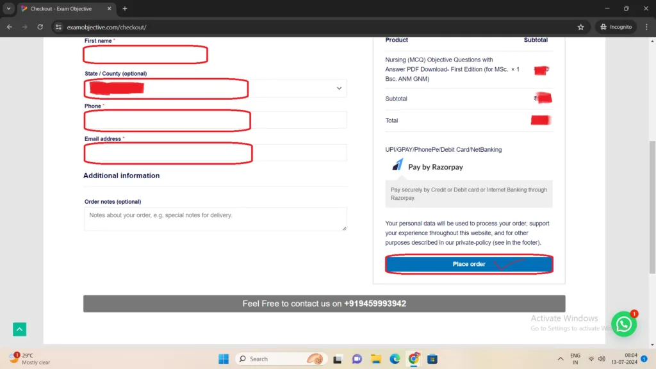The width and height of the screenshot is (656, 369).
Task: Restore down the Chrome window
Action: [x=627, y=8]
